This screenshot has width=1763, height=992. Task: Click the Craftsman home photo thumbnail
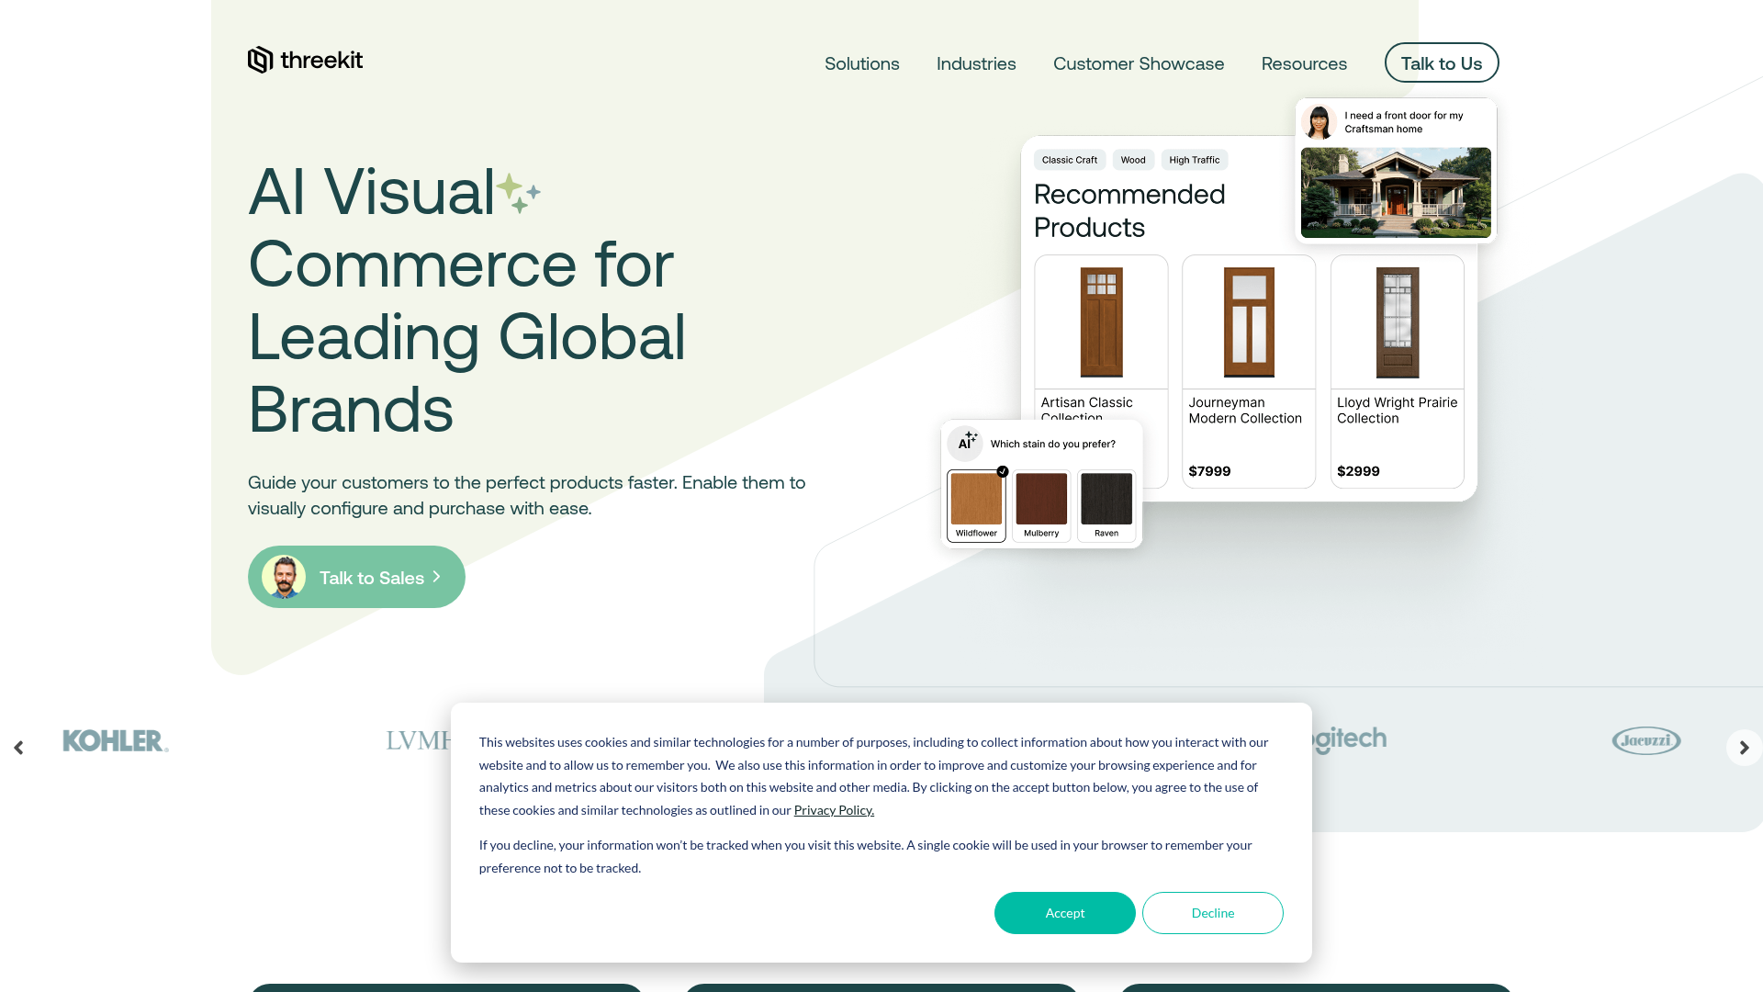[x=1395, y=192]
